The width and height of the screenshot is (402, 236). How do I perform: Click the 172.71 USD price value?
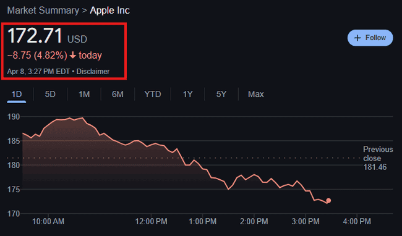48,36
